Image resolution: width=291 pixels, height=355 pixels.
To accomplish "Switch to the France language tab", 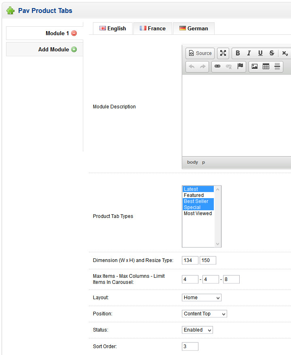I will click(x=153, y=29).
